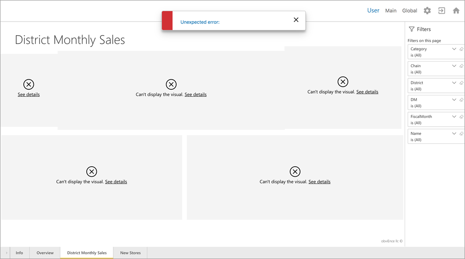Select the Main navigation item

point(391,11)
